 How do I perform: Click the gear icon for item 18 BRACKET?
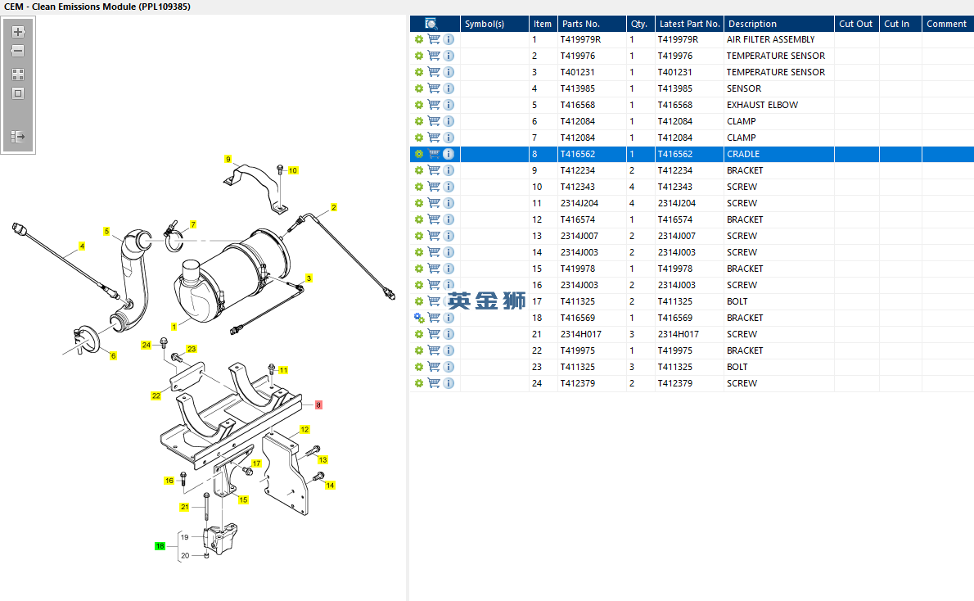pyautogui.click(x=419, y=318)
